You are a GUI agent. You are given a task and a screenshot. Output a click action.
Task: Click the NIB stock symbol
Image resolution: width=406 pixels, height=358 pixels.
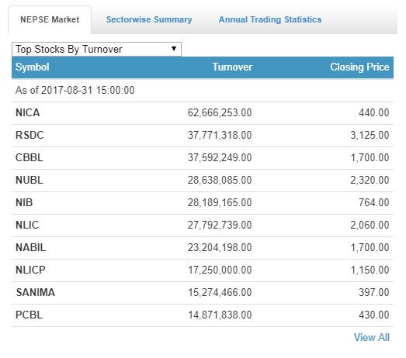24,203
